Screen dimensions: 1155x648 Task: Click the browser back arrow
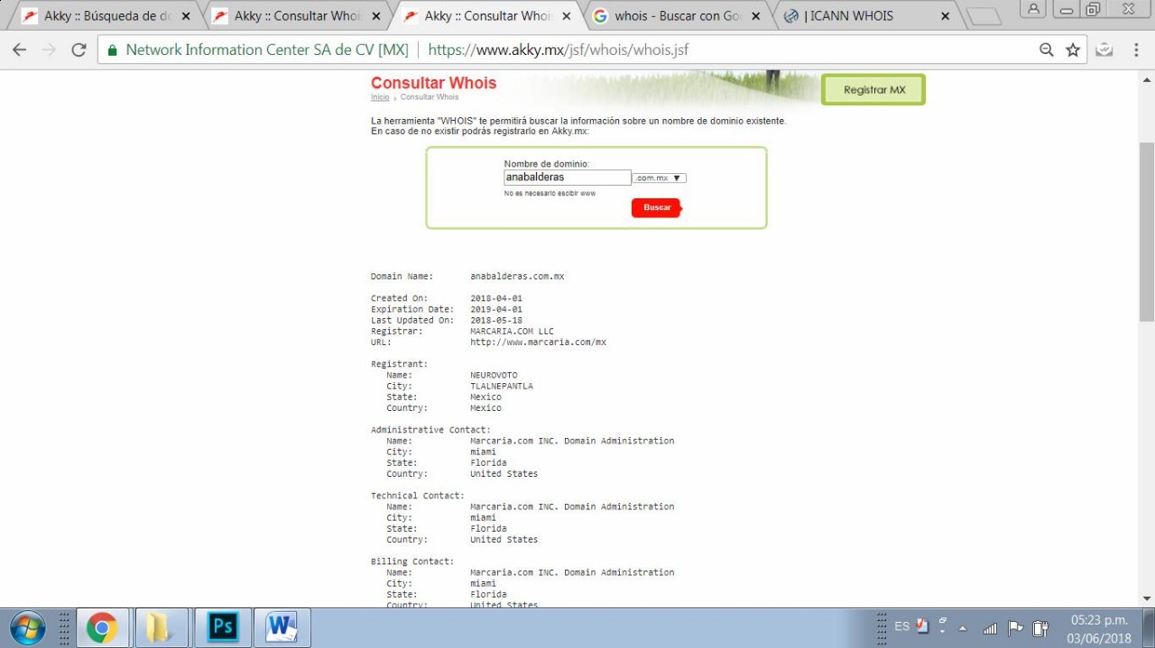click(x=19, y=50)
